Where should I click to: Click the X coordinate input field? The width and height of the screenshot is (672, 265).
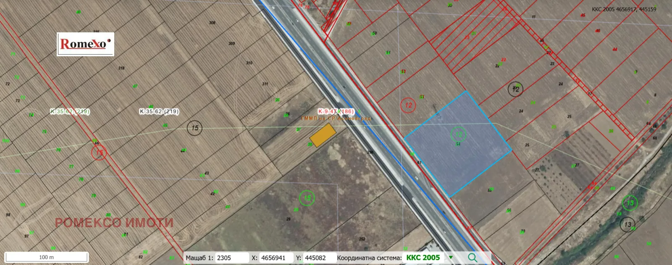coord(276,258)
